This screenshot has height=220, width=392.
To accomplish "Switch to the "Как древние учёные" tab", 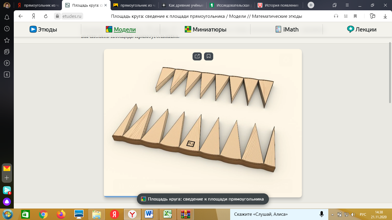I will 183,5.
